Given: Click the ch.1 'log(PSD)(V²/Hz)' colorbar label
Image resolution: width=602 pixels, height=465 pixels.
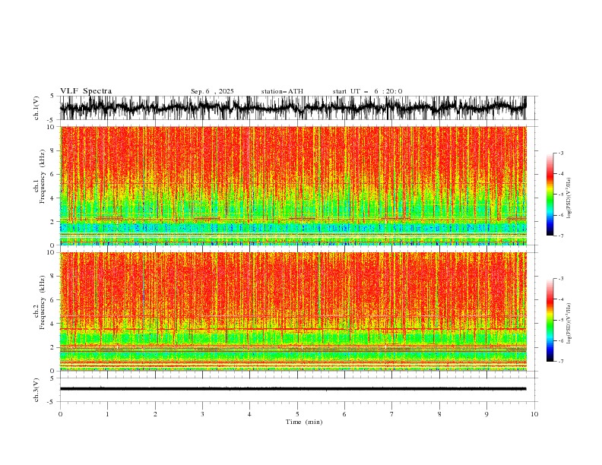Looking at the screenshot, I should coord(569,198).
